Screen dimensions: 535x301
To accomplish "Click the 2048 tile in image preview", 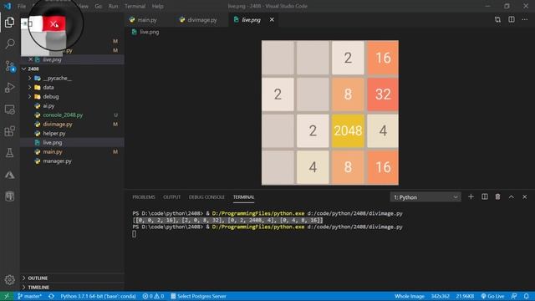I will [348, 130].
